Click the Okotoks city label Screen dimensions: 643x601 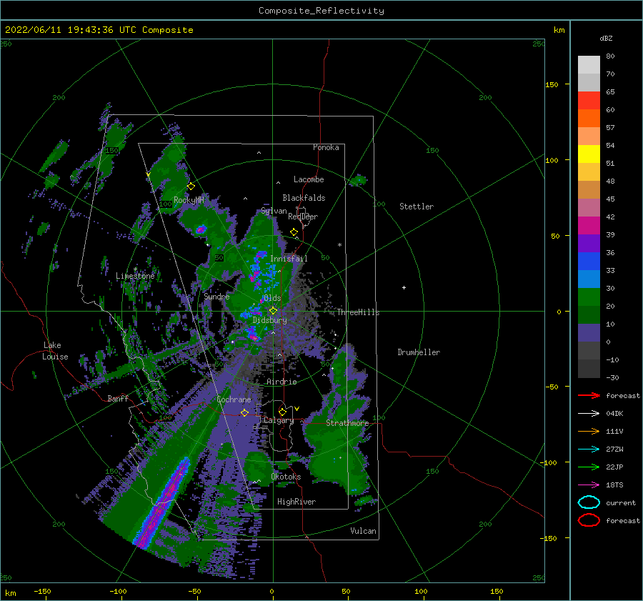[286, 477]
